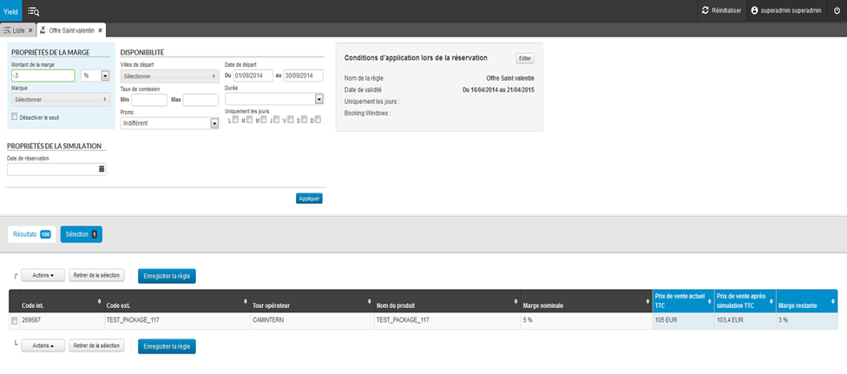Open the list search icon beside Yield
The height and width of the screenshot is (374, 847).
pyautogui.click(x=34, y=10)
